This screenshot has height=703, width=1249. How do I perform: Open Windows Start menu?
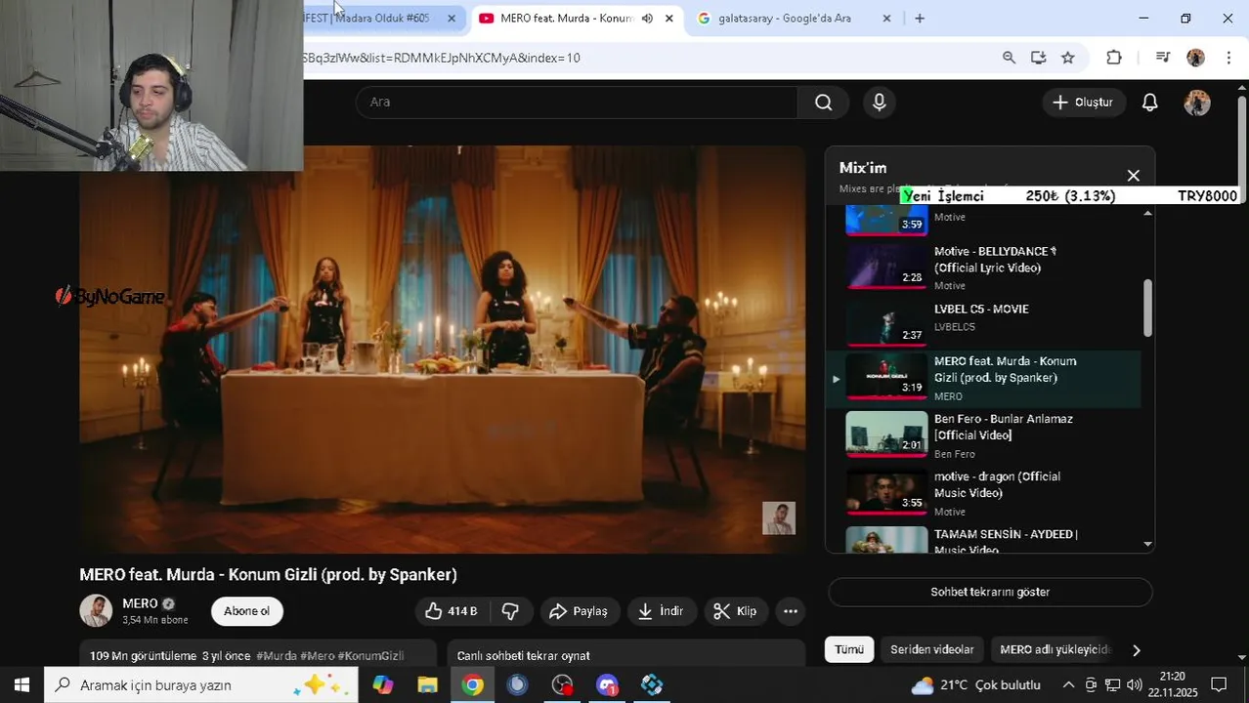tap(22, 685)
